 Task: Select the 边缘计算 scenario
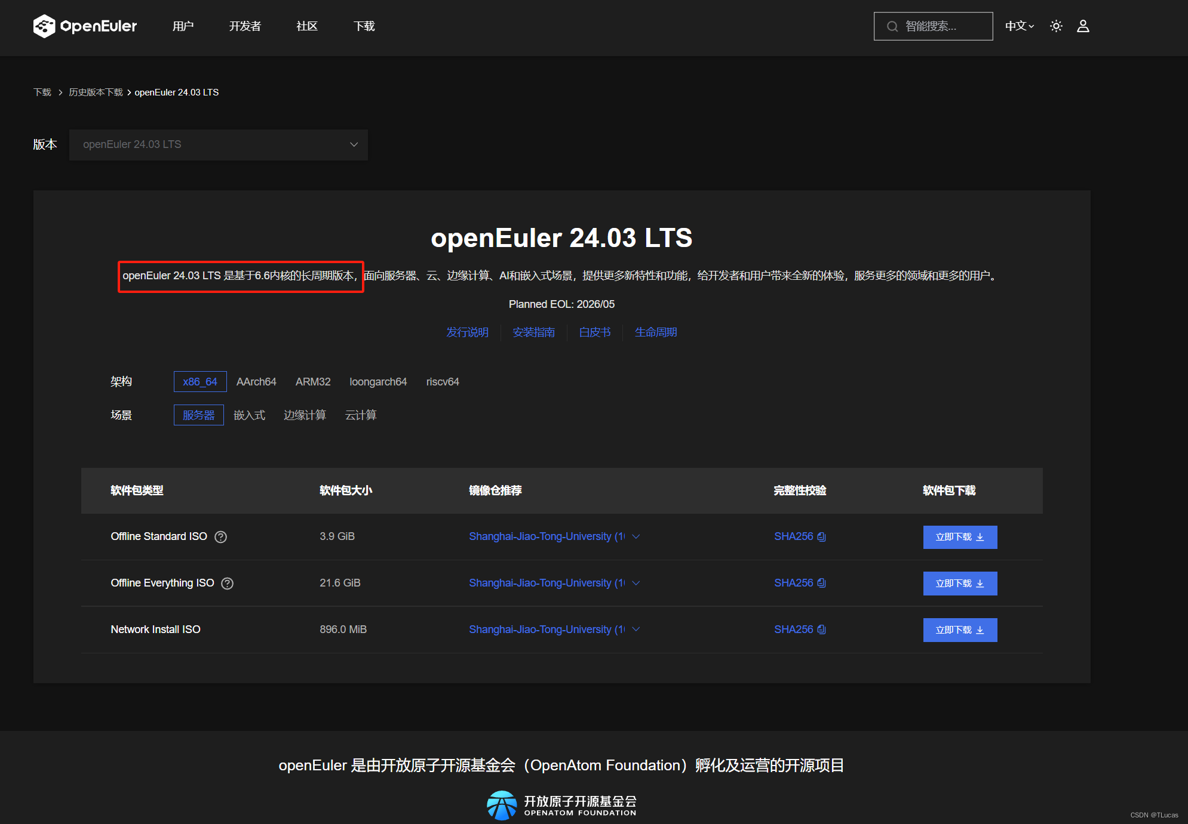pyautogui.click(x=305, y=415)
